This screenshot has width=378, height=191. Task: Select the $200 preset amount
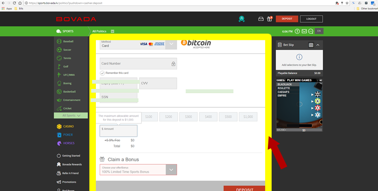click(x=169, y=117)
